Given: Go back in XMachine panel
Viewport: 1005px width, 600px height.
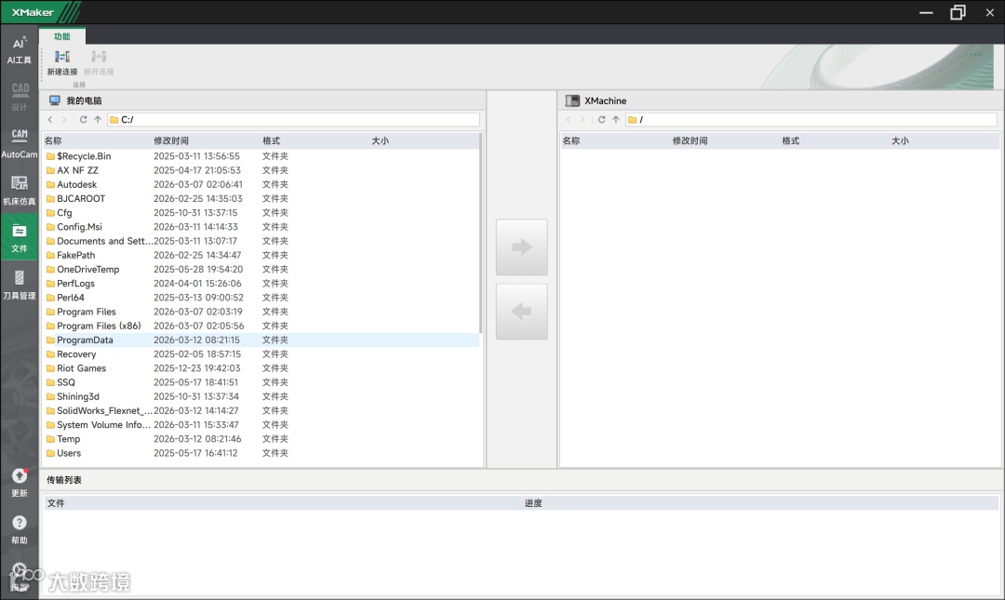Looking at the screenshot, I should coord(569,119).
